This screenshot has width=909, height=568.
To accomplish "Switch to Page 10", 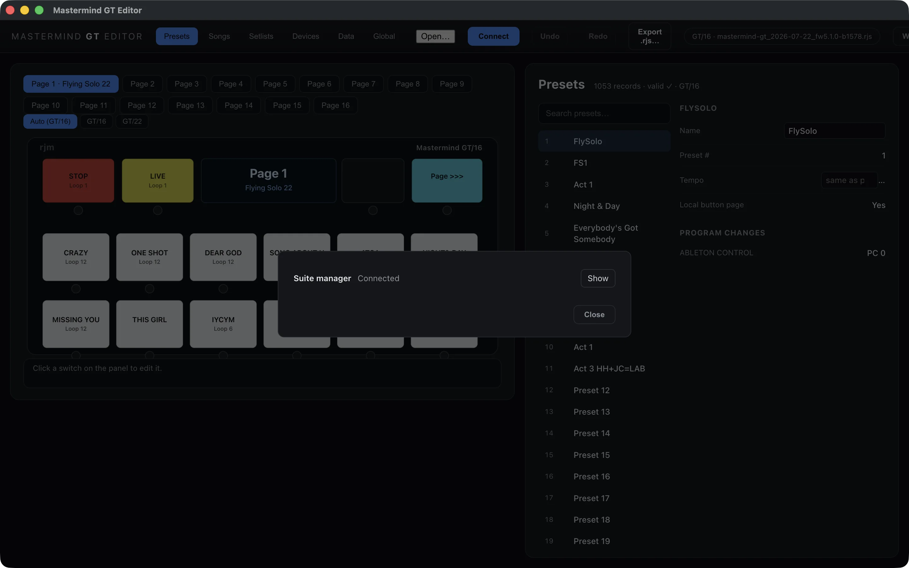I will tap(45, 105).
